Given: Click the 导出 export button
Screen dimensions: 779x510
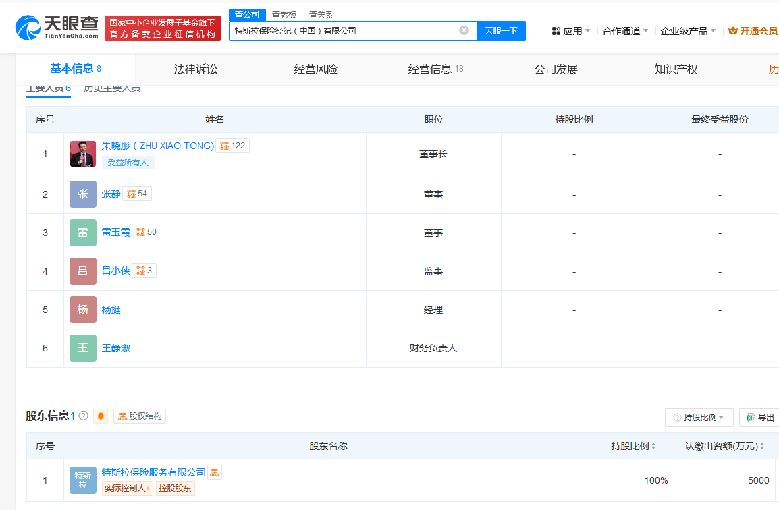Looking at the screenshot, I should tap(759, 417).
